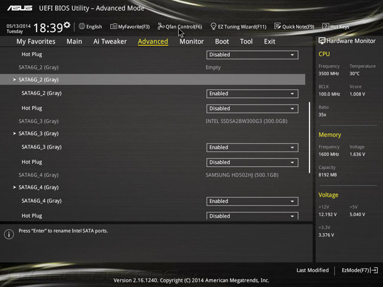The width and height of the screenshot is (383, 287).
Task: Click the settings list scrollbar thumb
Action: pyautogui.click(x=309, y=138)
